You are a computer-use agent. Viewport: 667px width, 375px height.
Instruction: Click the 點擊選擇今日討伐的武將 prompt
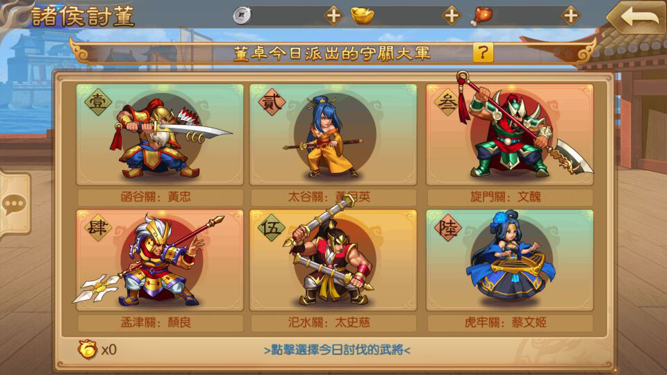(x=337, y=350)
